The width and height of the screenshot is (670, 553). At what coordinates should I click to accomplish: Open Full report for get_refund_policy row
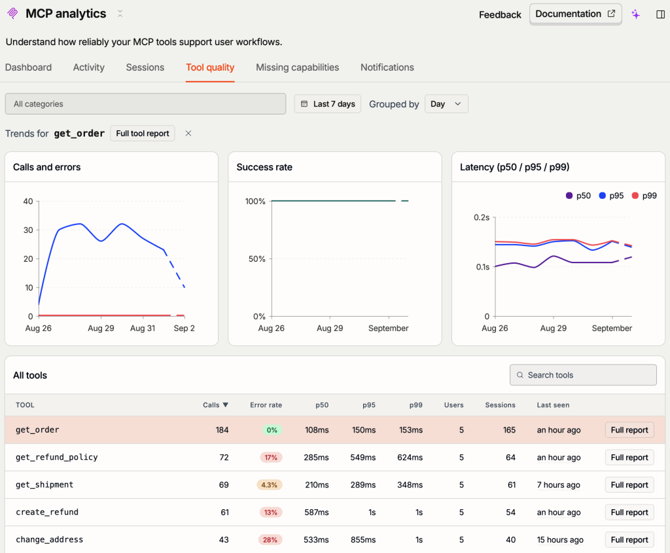pos(629,457)
